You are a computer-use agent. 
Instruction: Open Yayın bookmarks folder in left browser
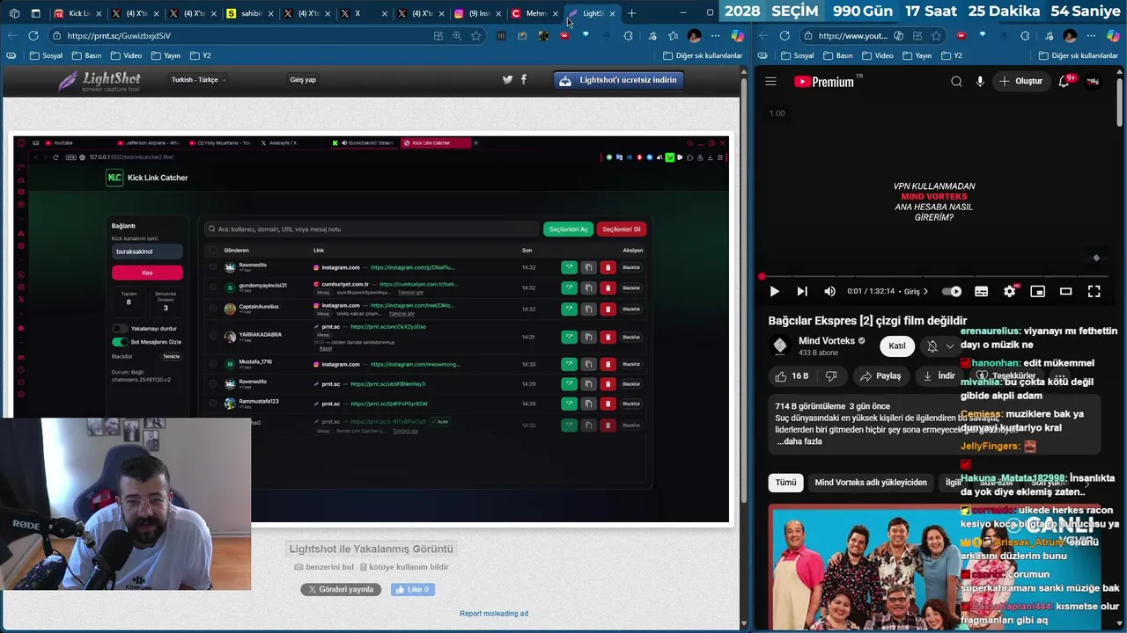click(165, 55)
